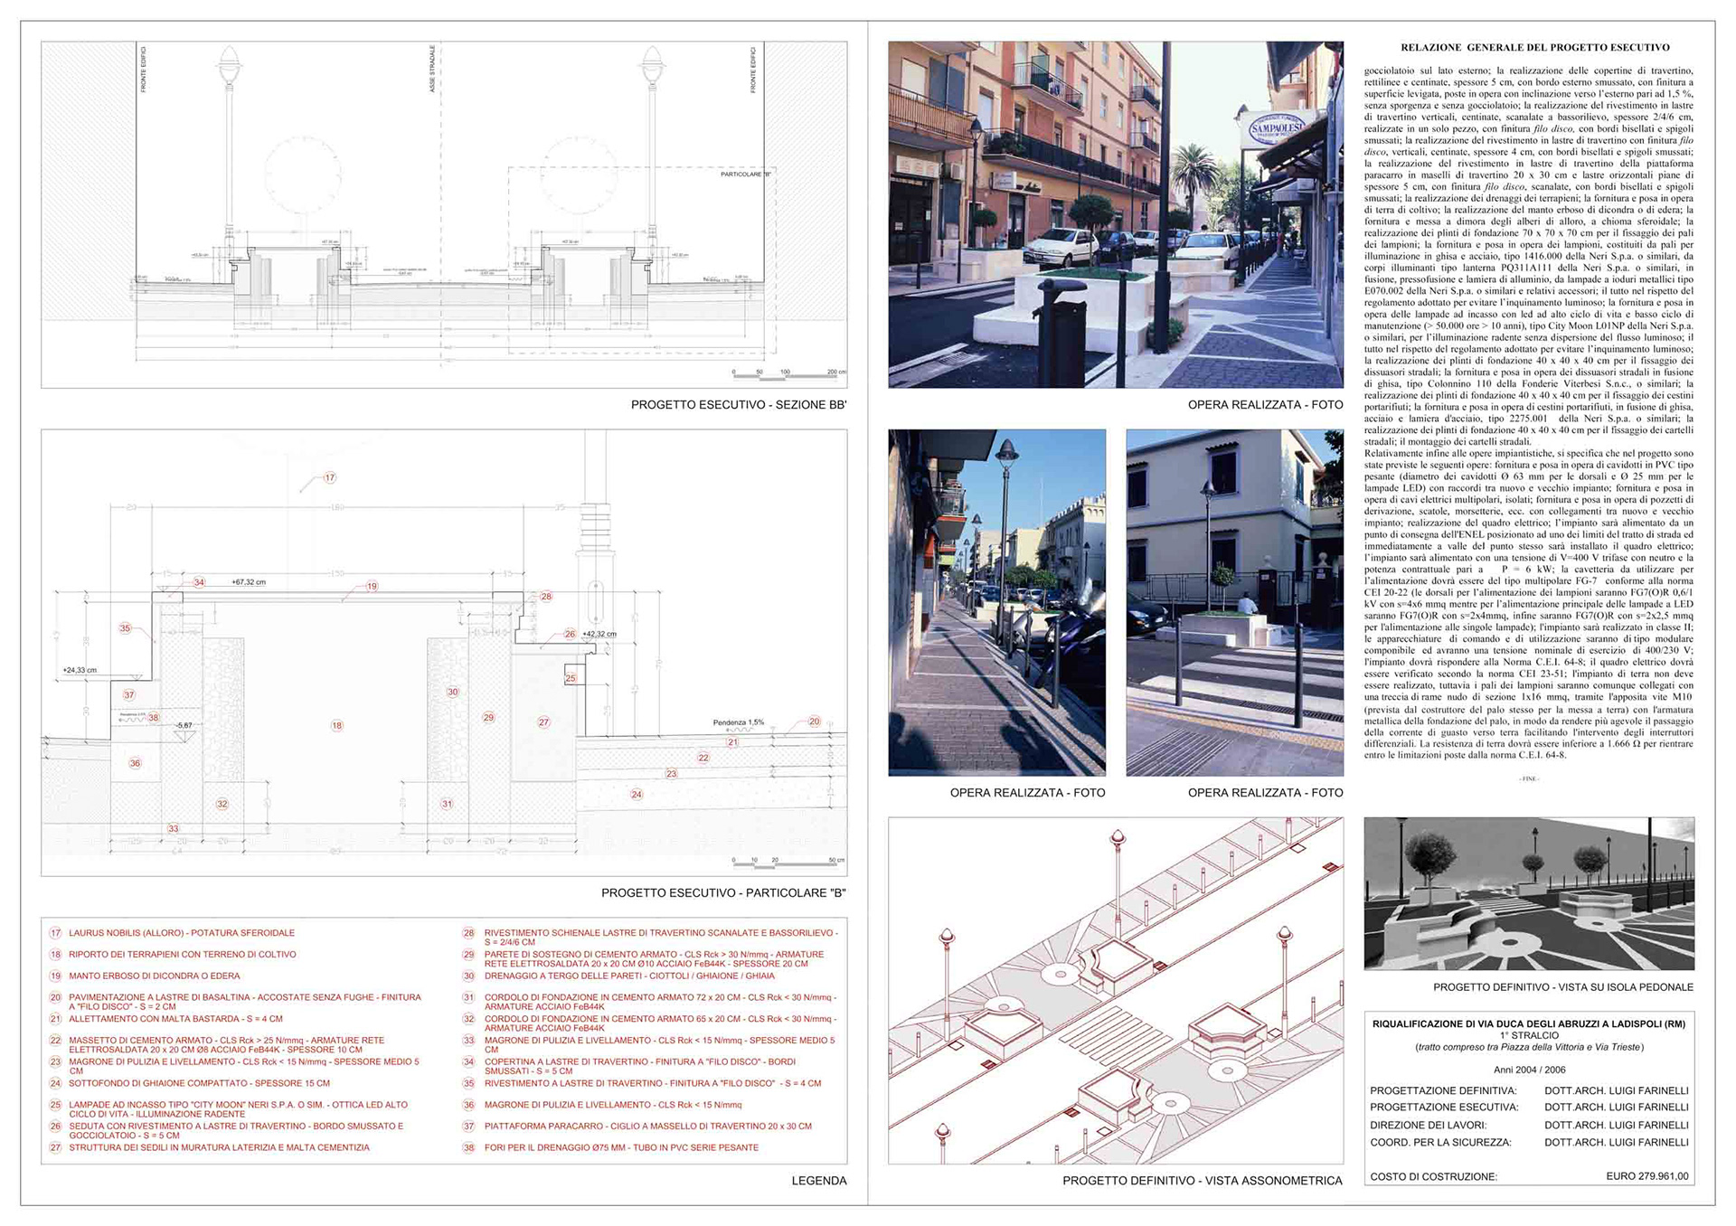Screen dimensions: 1736x1226
Task: Select the Sezione BB' cross-section drawing
Action: 444,214
